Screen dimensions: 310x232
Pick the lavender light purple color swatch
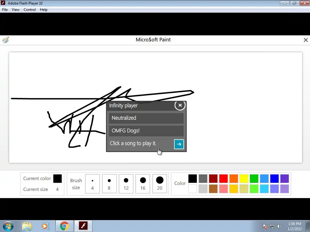tap(285, 189)
